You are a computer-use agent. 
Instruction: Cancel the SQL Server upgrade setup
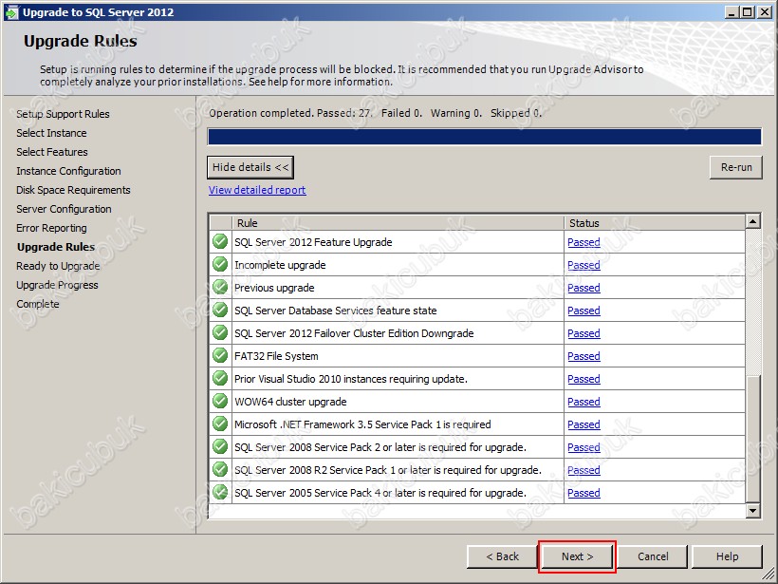click(x=653, y=556)
